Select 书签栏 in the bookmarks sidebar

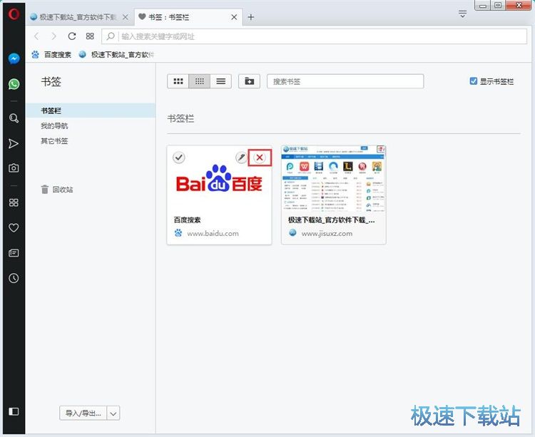[91, 110]
